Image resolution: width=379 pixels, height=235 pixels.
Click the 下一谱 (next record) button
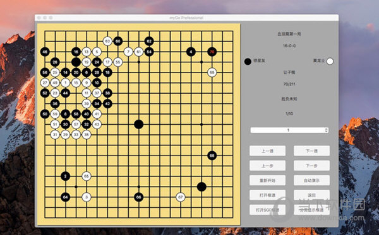[311, 151]
